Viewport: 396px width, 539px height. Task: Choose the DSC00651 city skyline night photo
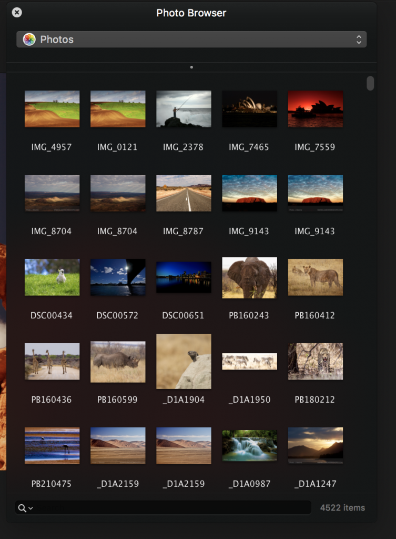click(184, 277)
